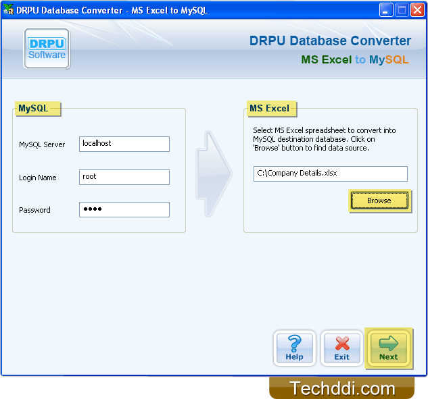The height and width of the screenshot is (399, 428).
Task: Click the DRPU Software logo
Action: (47, 49)
